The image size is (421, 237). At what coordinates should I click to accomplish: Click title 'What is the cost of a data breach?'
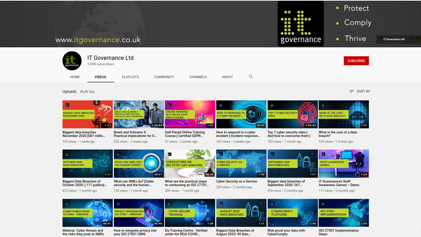pyautogui.click(x=338, y=134)
